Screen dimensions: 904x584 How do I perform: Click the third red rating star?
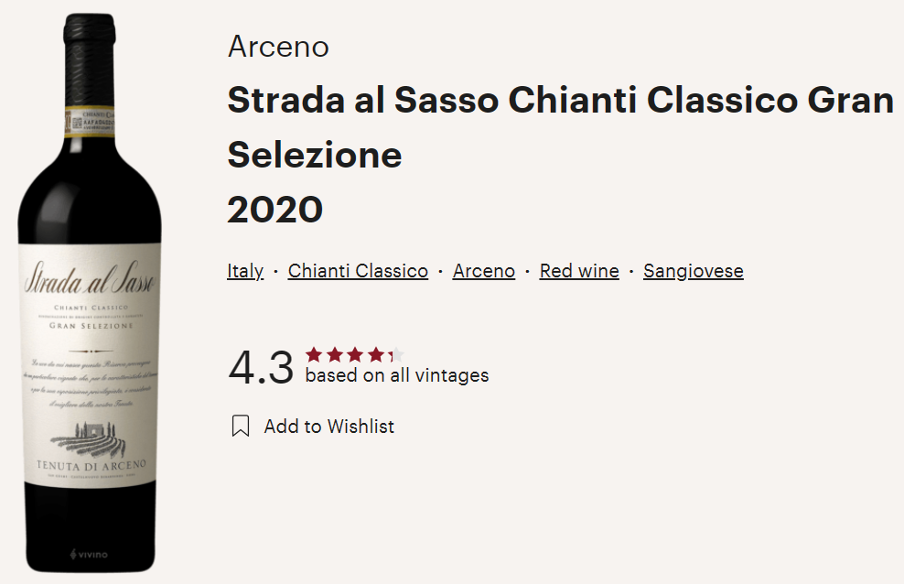(x=355, y=354)
